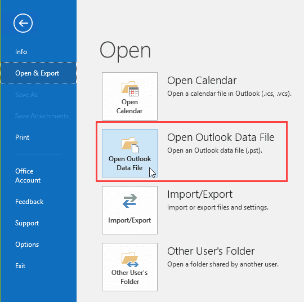
Task: Click 'Open a folder shared by another user.' text
Action: pyautogui.click(x=223, y=264)
